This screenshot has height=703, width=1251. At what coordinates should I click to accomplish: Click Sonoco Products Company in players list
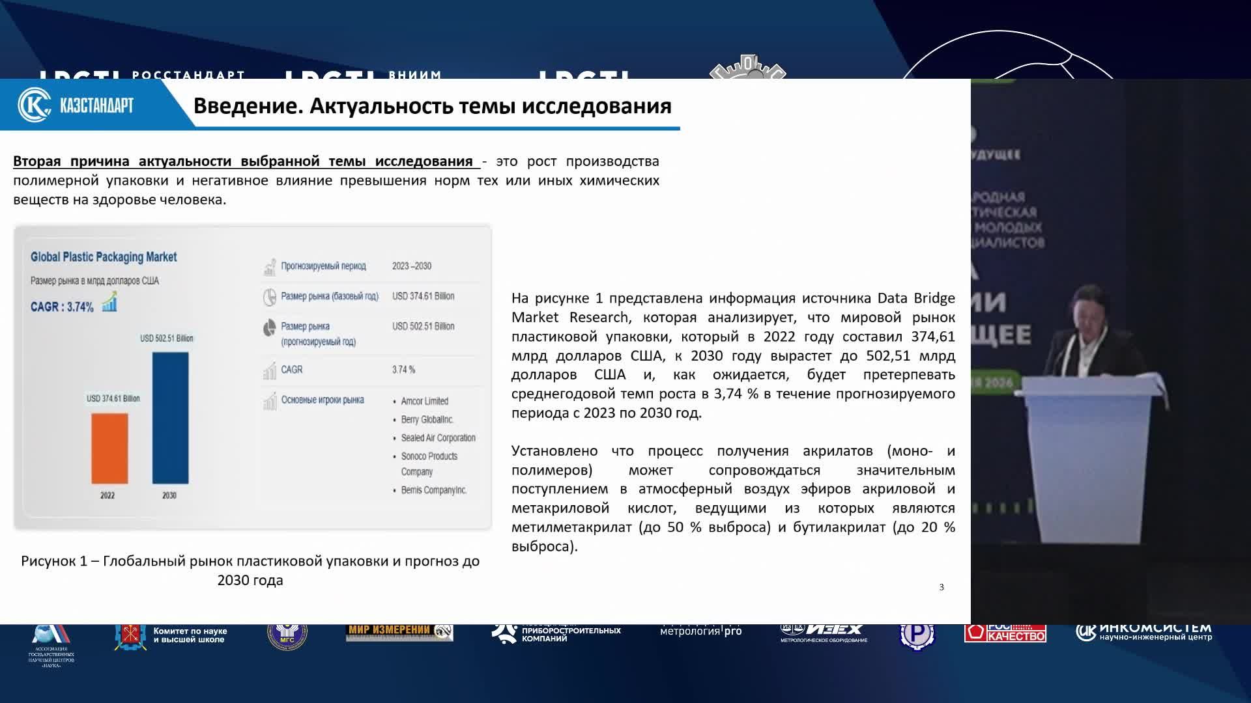click(x=429, y=464)
